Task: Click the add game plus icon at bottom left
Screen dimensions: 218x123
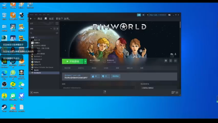Action: (31, 92)
